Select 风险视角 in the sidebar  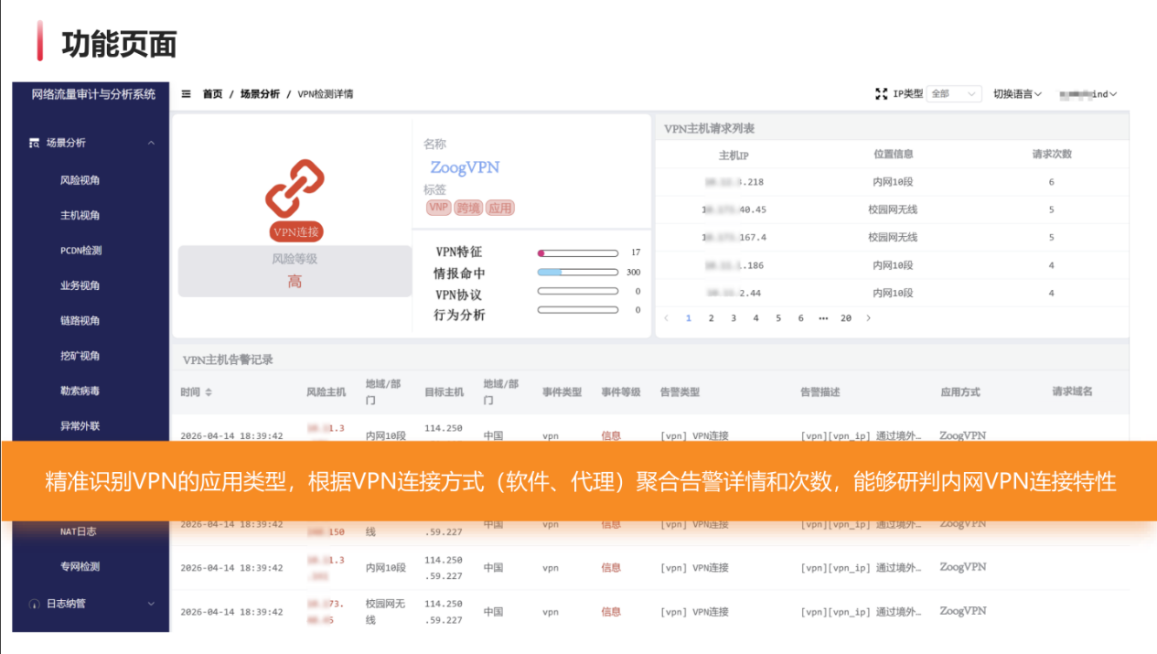coord(80,180)
